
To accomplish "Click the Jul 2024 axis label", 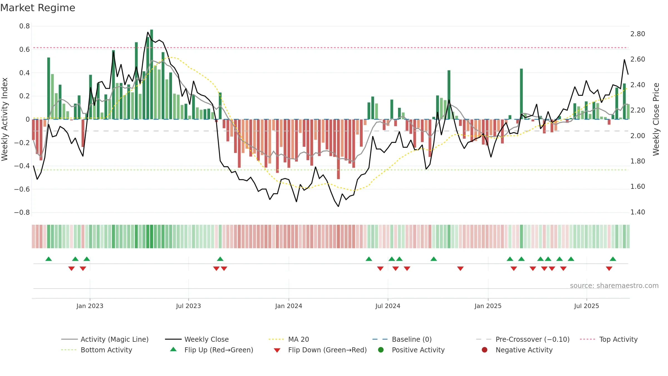I will tap(388, 306).
